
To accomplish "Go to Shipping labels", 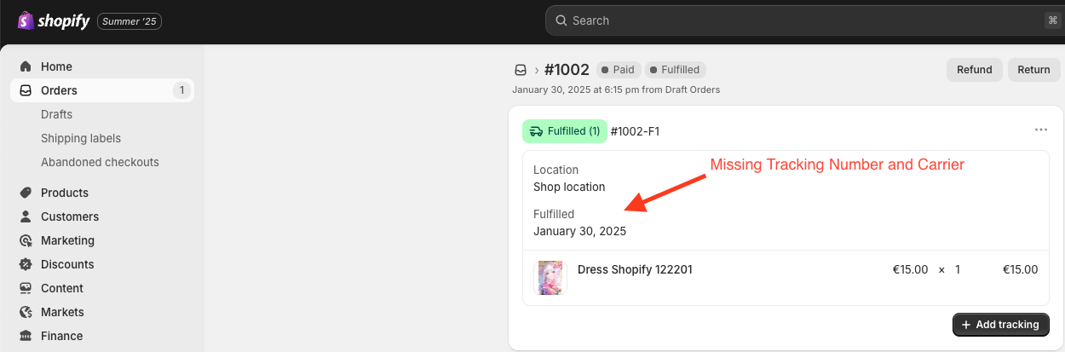I will pyautogui.click(x=81, y=138).
